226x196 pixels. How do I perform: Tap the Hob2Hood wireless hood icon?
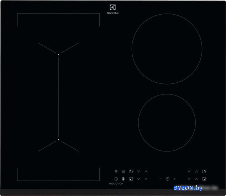(116, 171)
